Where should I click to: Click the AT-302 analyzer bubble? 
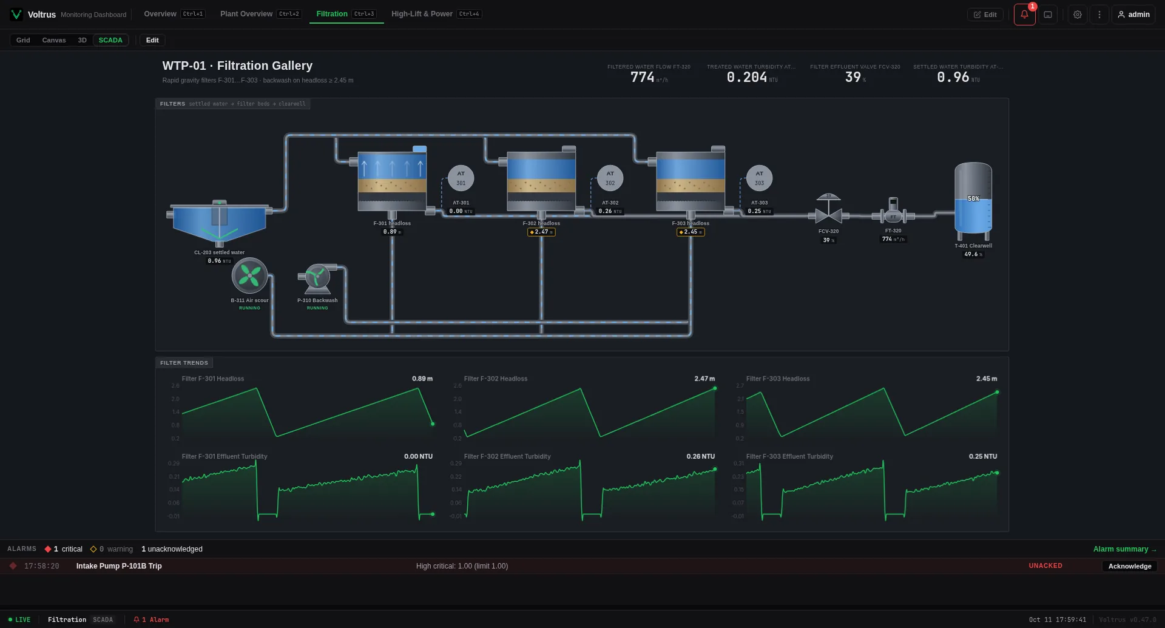pos(610,178)
